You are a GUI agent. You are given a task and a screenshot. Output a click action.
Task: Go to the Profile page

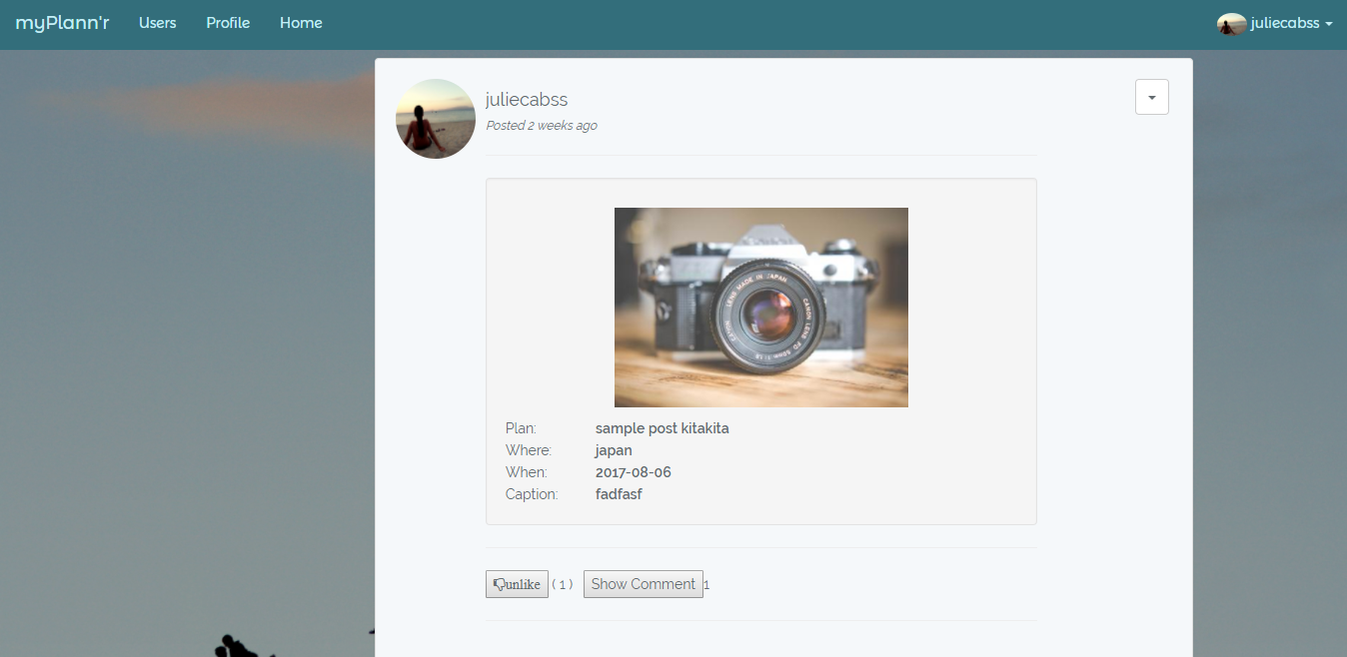(228, 23)
